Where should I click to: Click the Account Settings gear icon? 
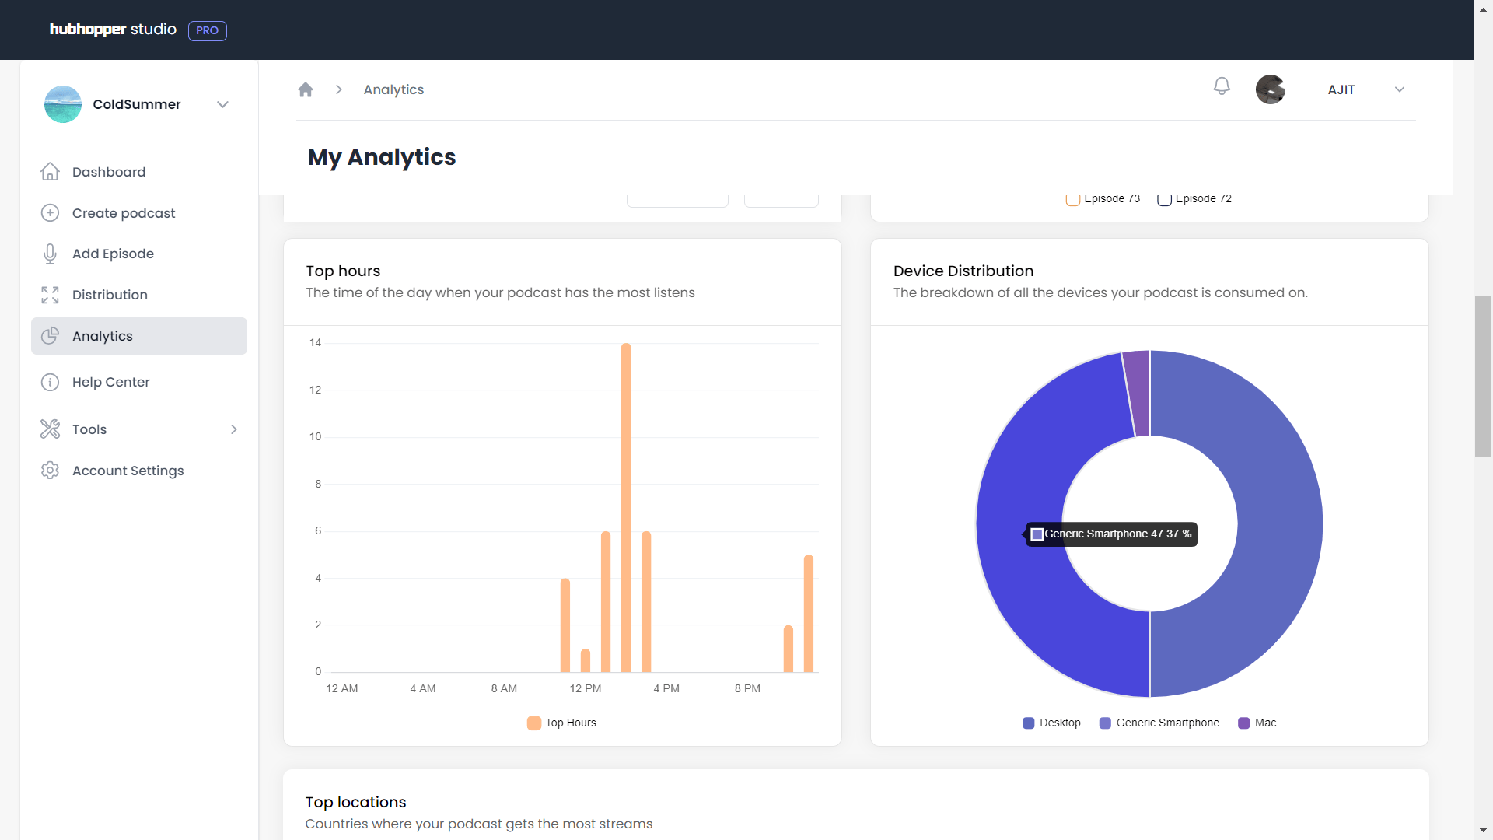[50, 471]
